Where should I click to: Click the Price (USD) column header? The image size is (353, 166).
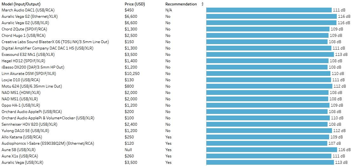pos(135,4)
